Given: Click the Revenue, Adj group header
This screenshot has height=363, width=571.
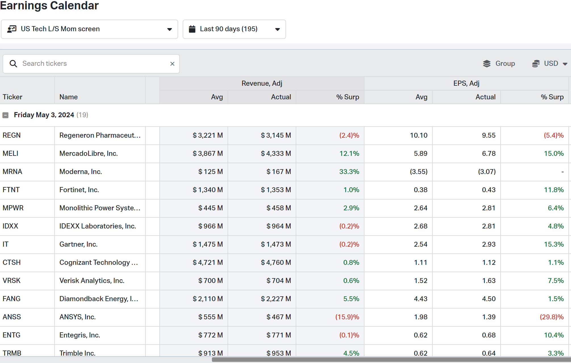Looking at the screenshot, I should [262, 83].
